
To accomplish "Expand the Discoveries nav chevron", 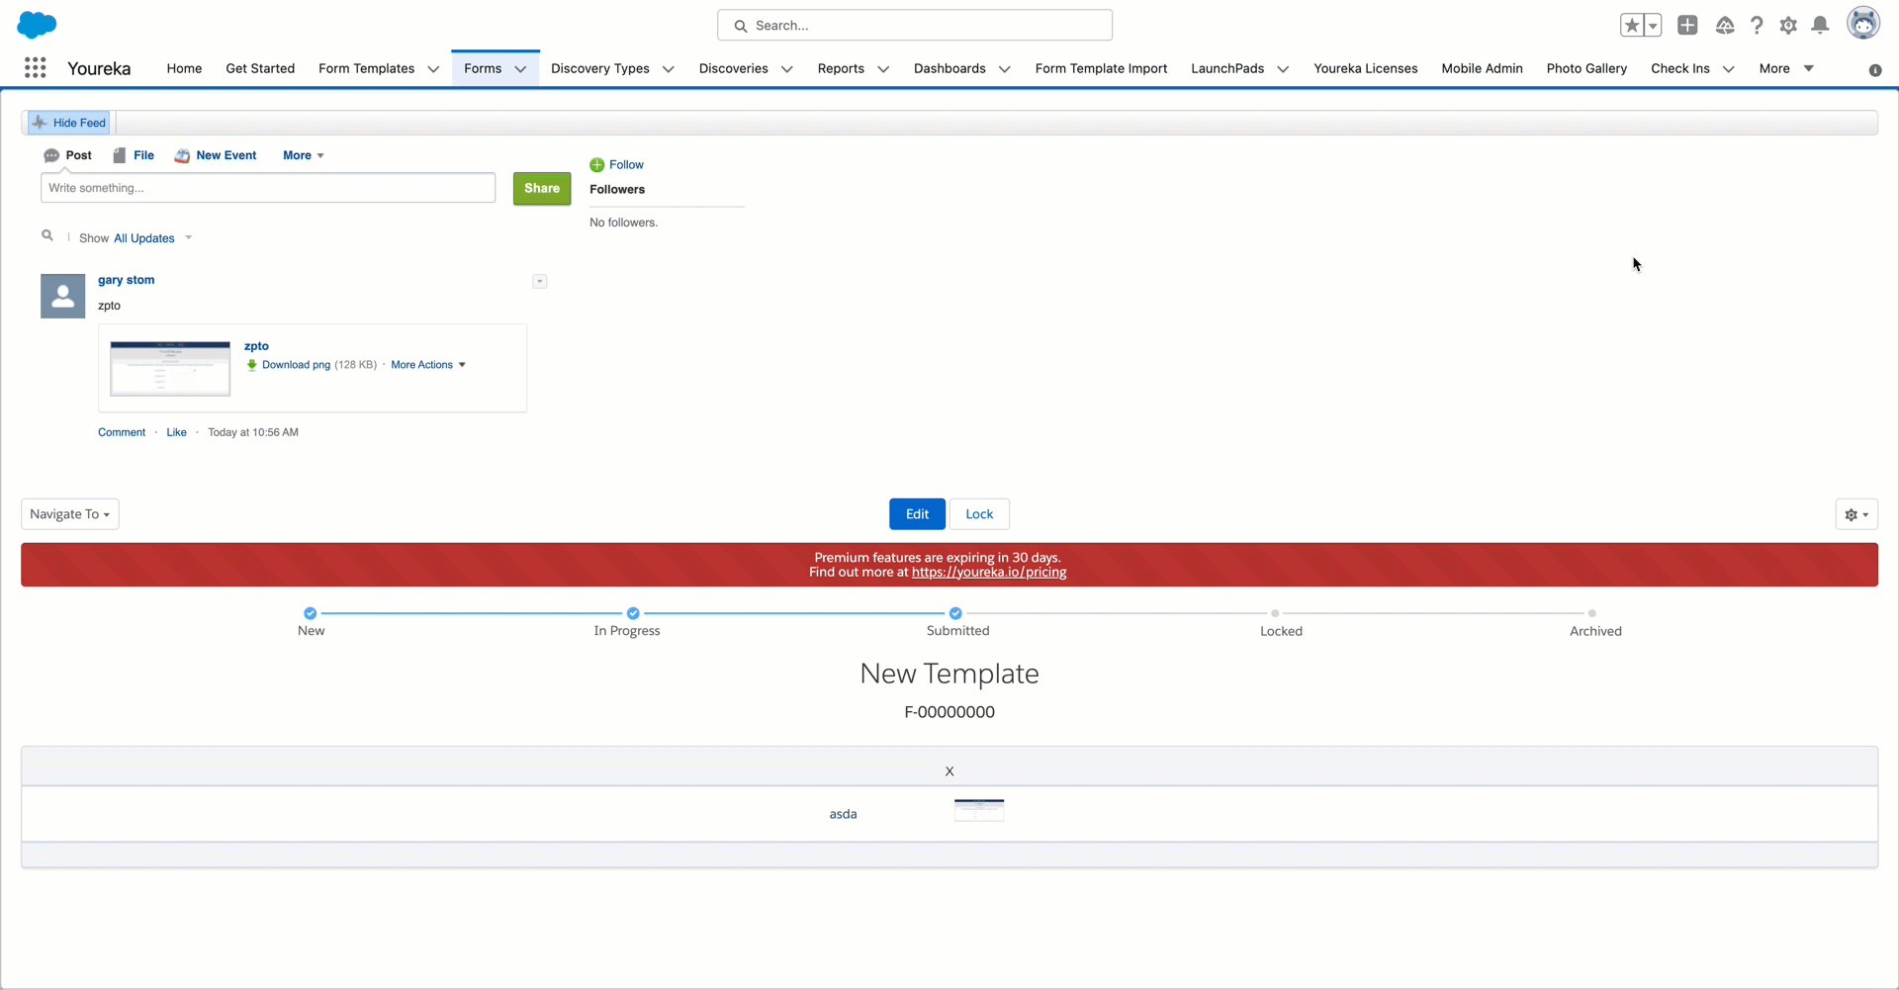I will [787, 69].
